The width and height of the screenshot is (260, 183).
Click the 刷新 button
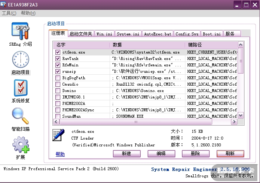tap(230, 154)
